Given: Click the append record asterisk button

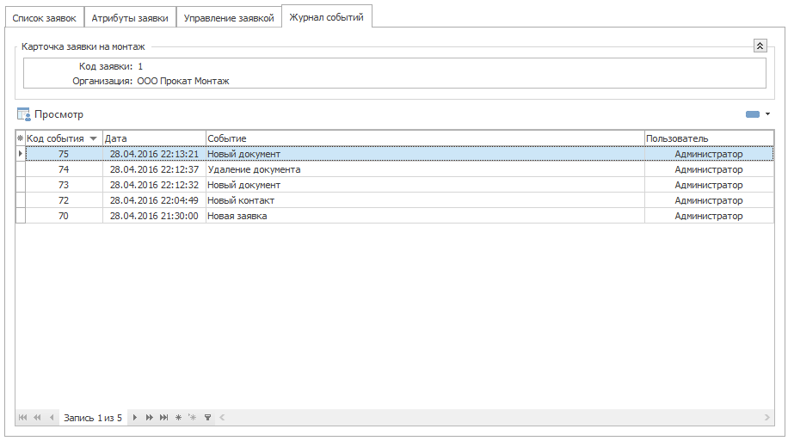Looking at the screenshot, I should click(x=178, y=418).
